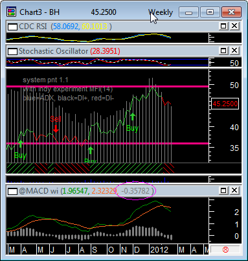Screen dimensions: 248x261
Task: Minimize the Chart3 window
Action: [188, 12]
